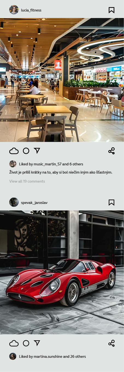Send lucia_fitness's post via the triangle icon
The image size is (124, 372).
[x=37, y=151]
